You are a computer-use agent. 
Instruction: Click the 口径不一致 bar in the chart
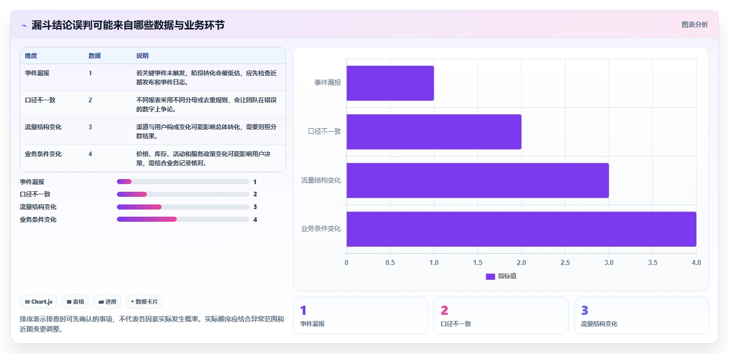[434, 132]
